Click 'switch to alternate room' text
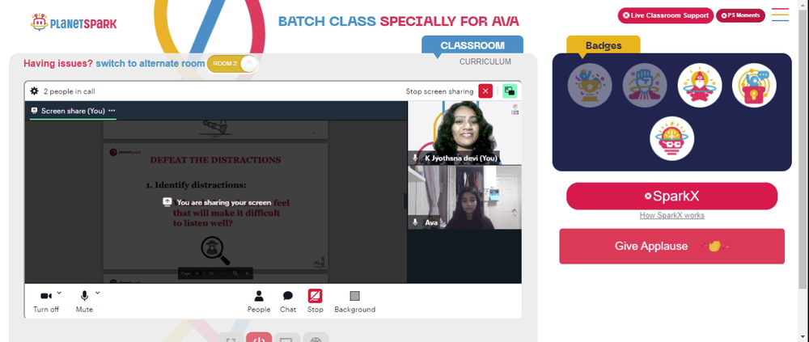The image size is (809, 342). pos(150,63)
